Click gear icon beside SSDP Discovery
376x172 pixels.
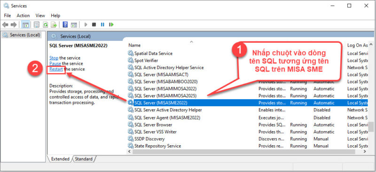coord(131,139)
